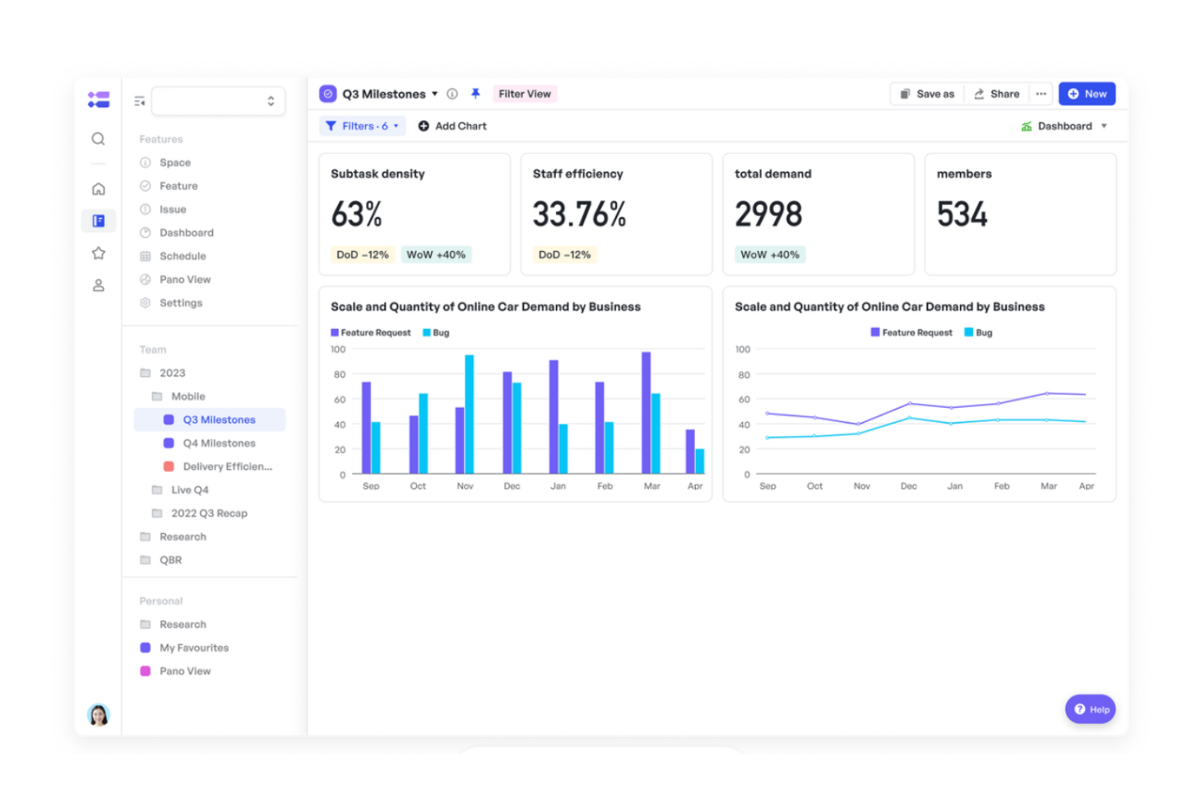This screenshot has height=802, width=1203.
Task: Switch to Q4 Milestones in the Team section
Action: point(217,443)
